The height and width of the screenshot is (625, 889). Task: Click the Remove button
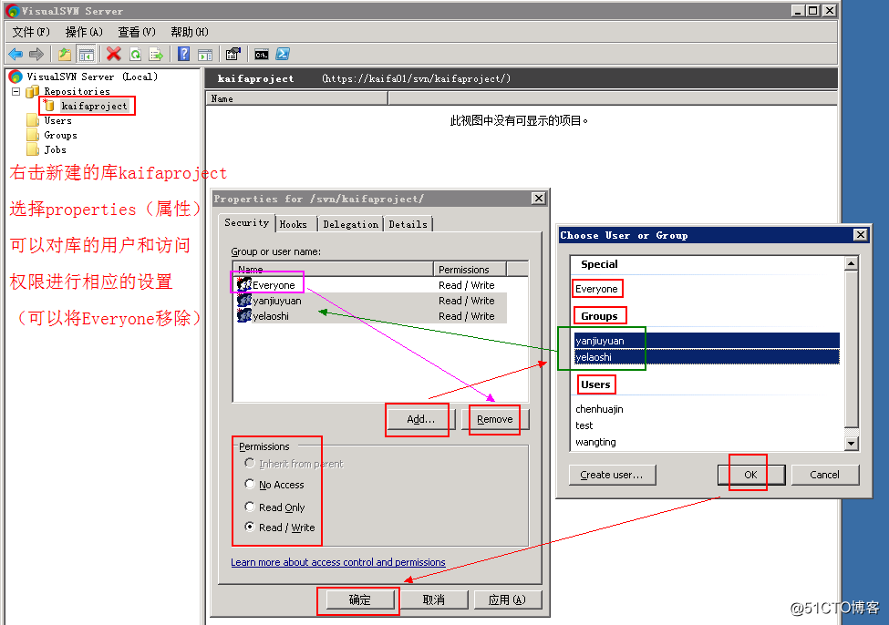point(495,419)
